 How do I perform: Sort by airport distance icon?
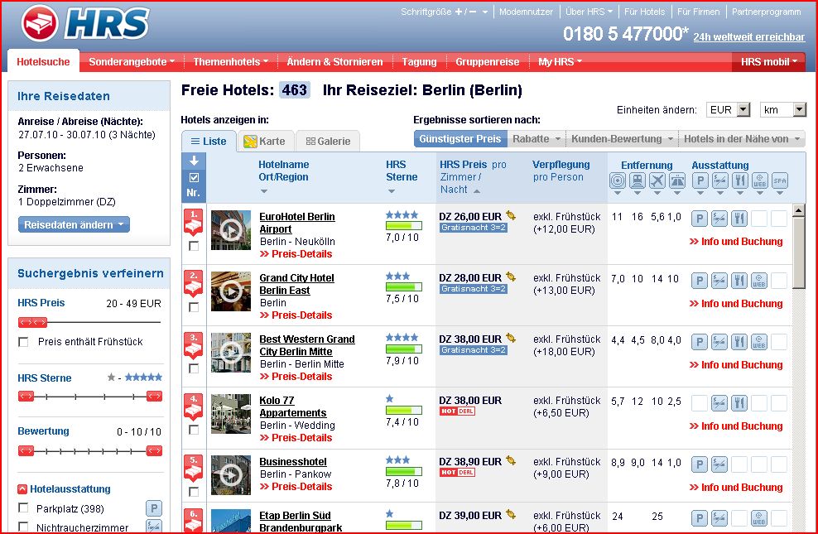[x=657, y=180]
